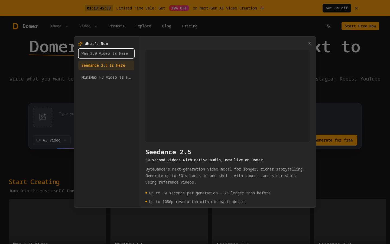Expand the Video nav dropdown
Viewport: 390px width, 244px height.
tap(88, 26)
